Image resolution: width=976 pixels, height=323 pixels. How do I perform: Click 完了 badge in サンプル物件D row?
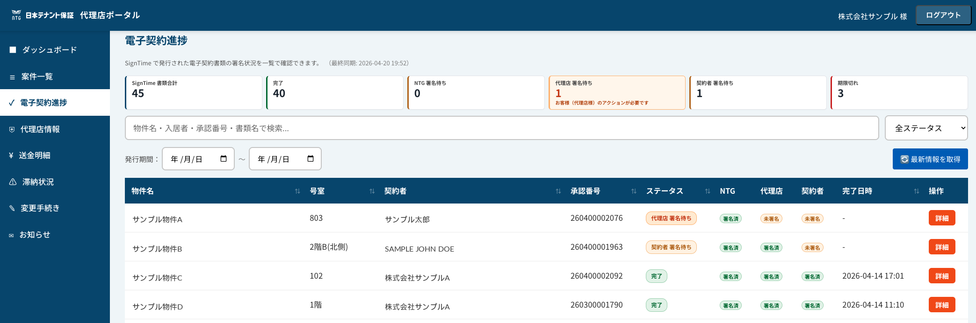pyautogui.click(x=657, y=305)
